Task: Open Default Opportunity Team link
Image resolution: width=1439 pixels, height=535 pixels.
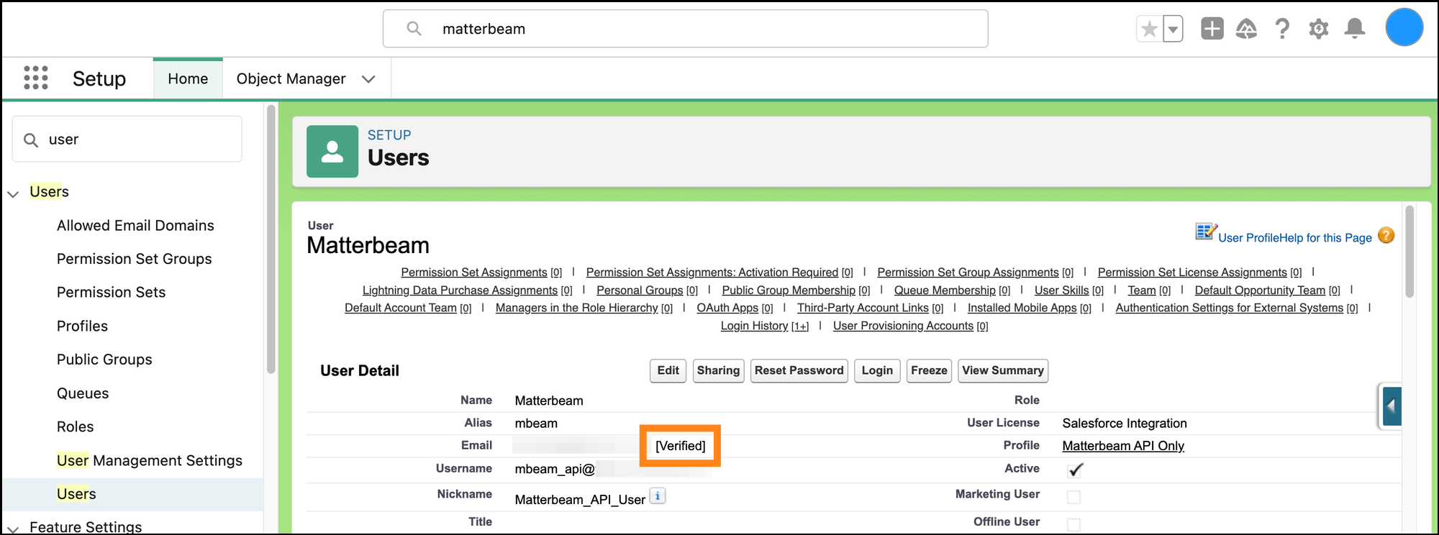Action: 1260,291
